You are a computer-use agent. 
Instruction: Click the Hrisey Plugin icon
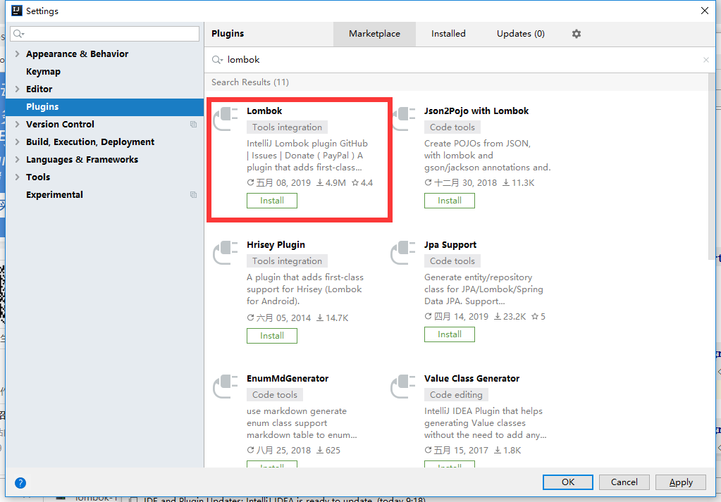pos(226,253)
